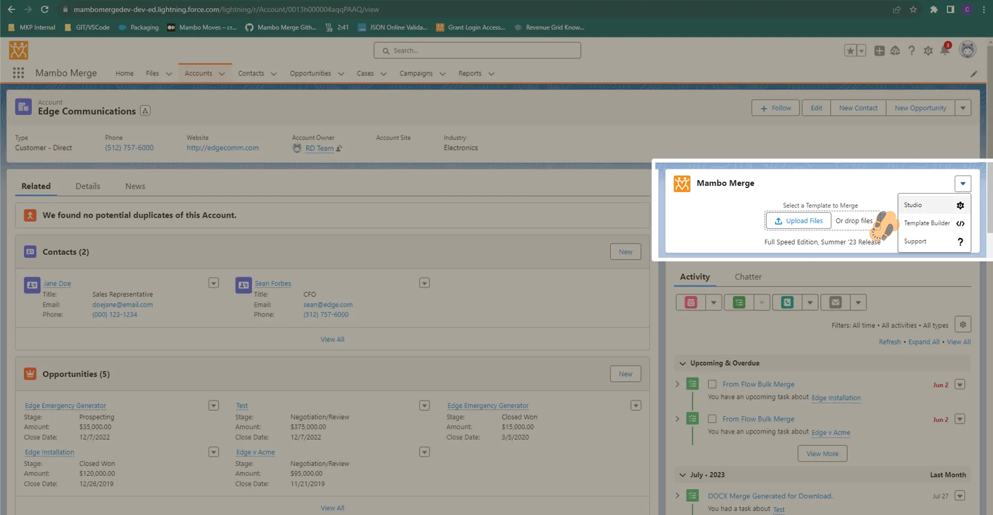Click the Edit account button
993x515 pixels.
tap(816, 108)
